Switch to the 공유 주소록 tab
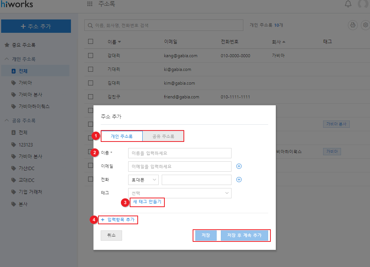Image resolution: width=370 pixels, height=267 pixels. point(163,136)
